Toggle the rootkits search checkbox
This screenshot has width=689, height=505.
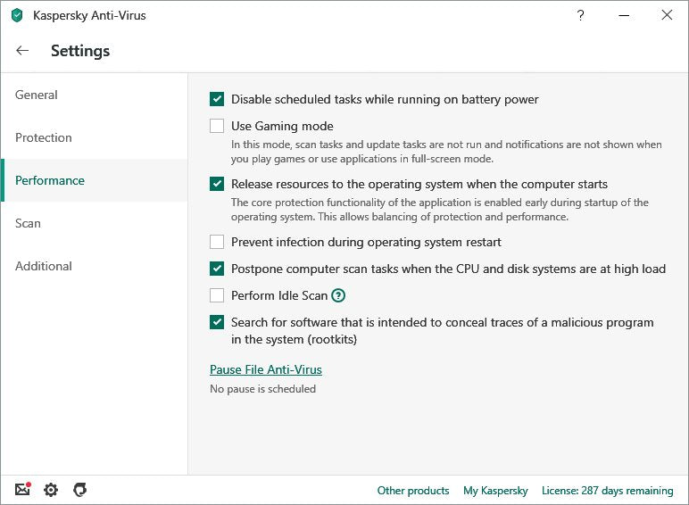click(x=217, y=322)
